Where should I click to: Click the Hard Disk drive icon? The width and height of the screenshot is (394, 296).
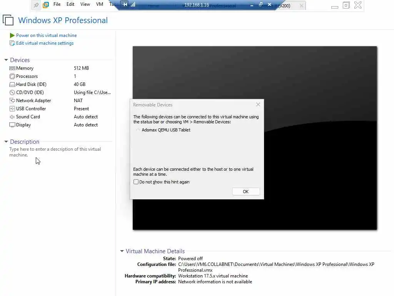(x=12, y=84)
